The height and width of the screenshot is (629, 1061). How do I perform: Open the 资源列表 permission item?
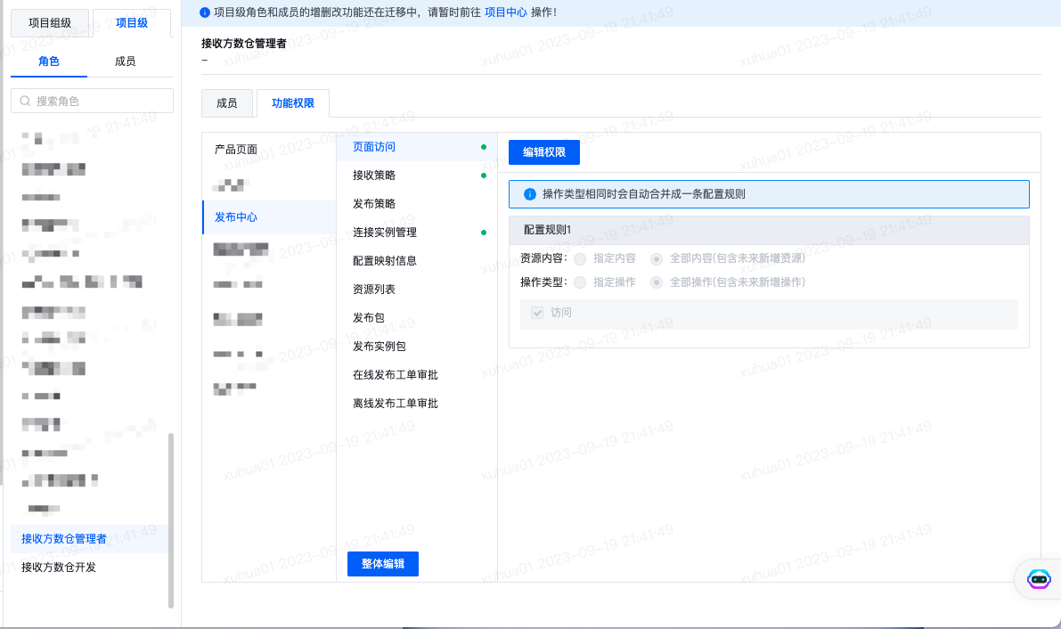coord(417,290)
